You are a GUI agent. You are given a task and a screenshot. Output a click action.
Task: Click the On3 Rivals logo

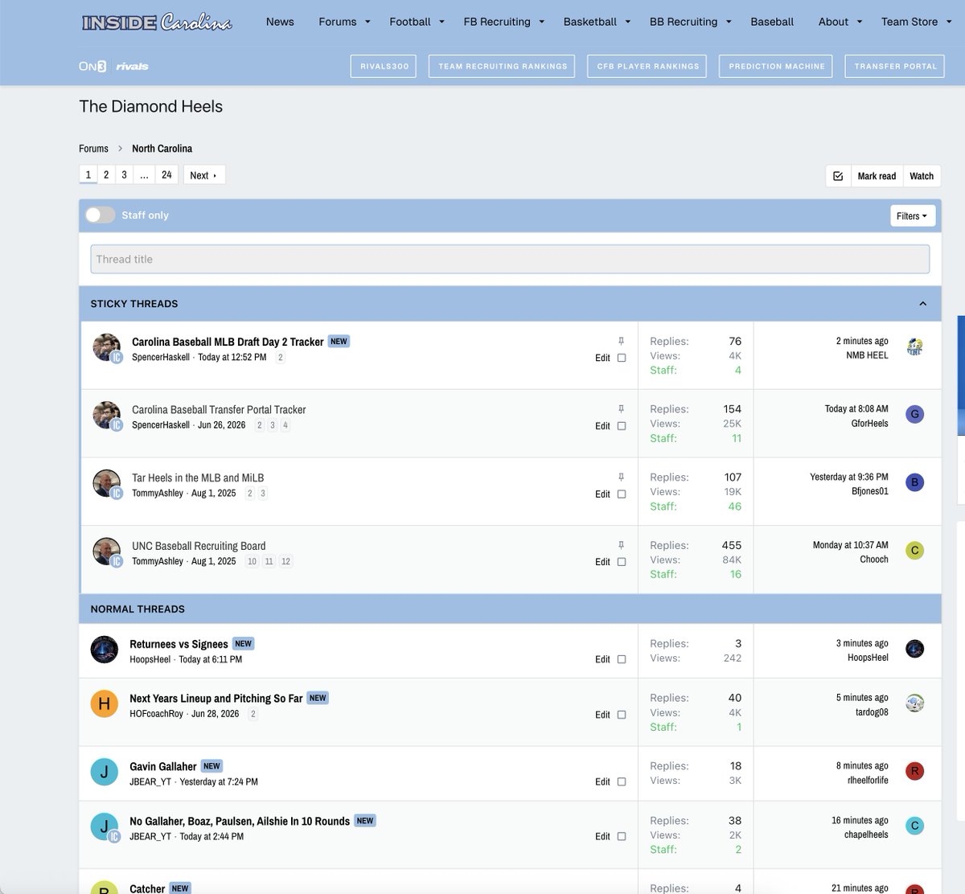[113, 66]
